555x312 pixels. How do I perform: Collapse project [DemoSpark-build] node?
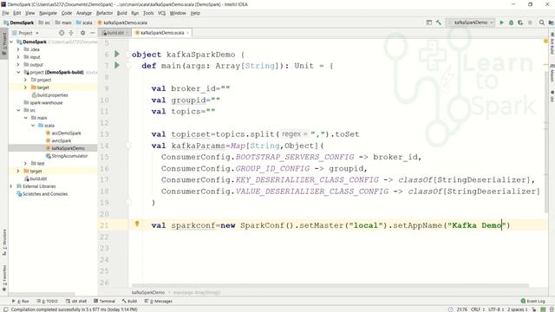coord(18,72)
